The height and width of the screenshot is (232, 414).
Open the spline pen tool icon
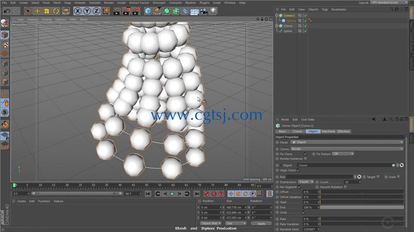click(x=157, y=11)
